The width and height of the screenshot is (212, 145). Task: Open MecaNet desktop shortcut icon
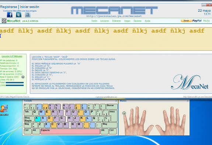[x=4, y=110]
